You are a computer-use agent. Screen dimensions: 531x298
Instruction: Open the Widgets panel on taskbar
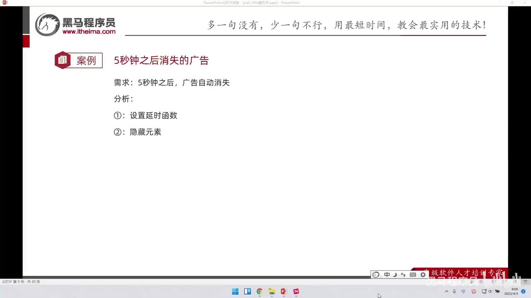pyautogui.click(x=247, y=291)
